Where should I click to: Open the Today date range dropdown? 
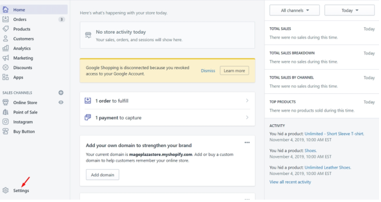[349, 10]
